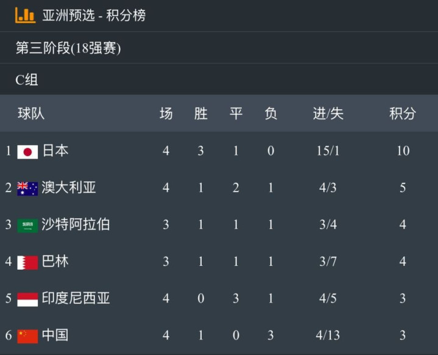Open team 沙特阿拉伯 in standings

(76, 224)
